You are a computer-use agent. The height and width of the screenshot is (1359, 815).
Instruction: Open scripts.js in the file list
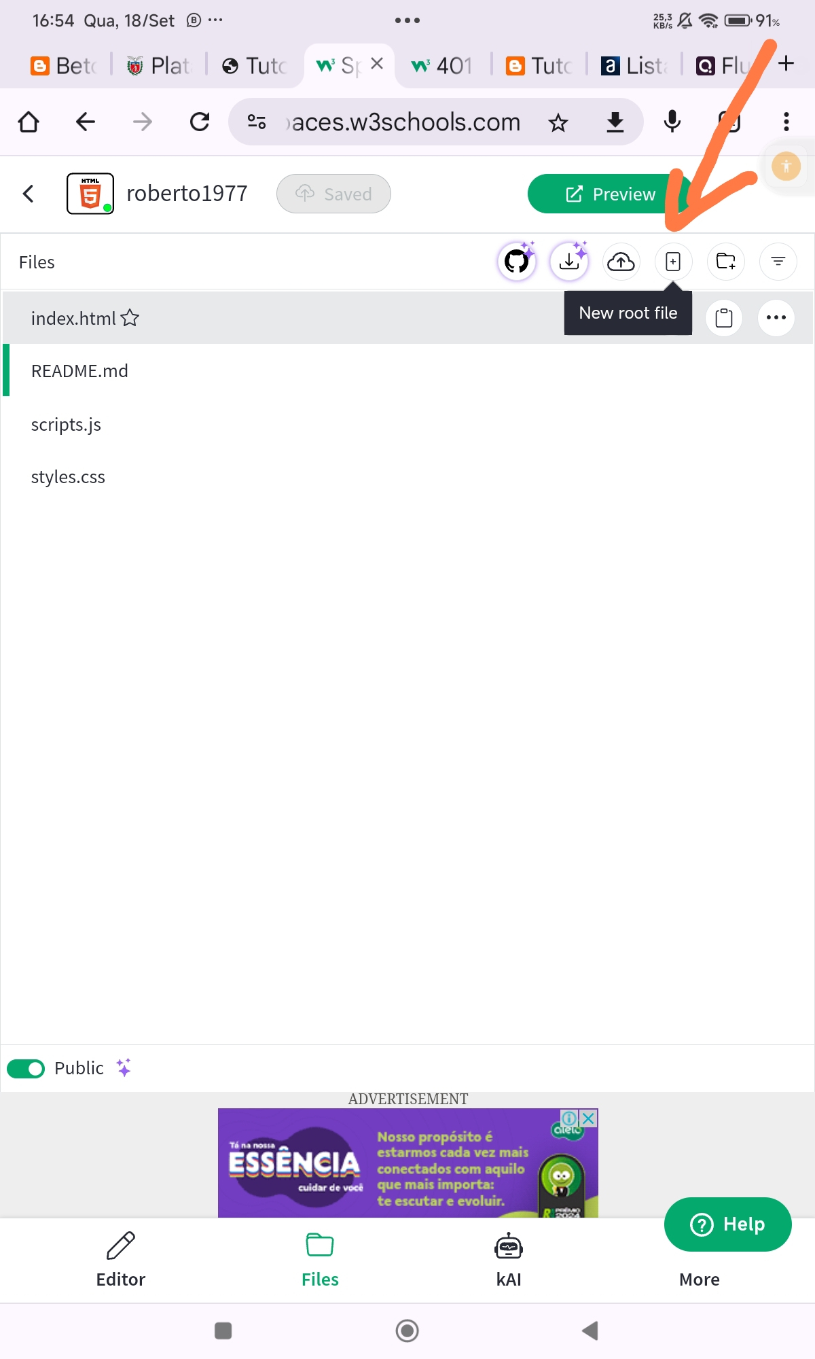point(66,425)
